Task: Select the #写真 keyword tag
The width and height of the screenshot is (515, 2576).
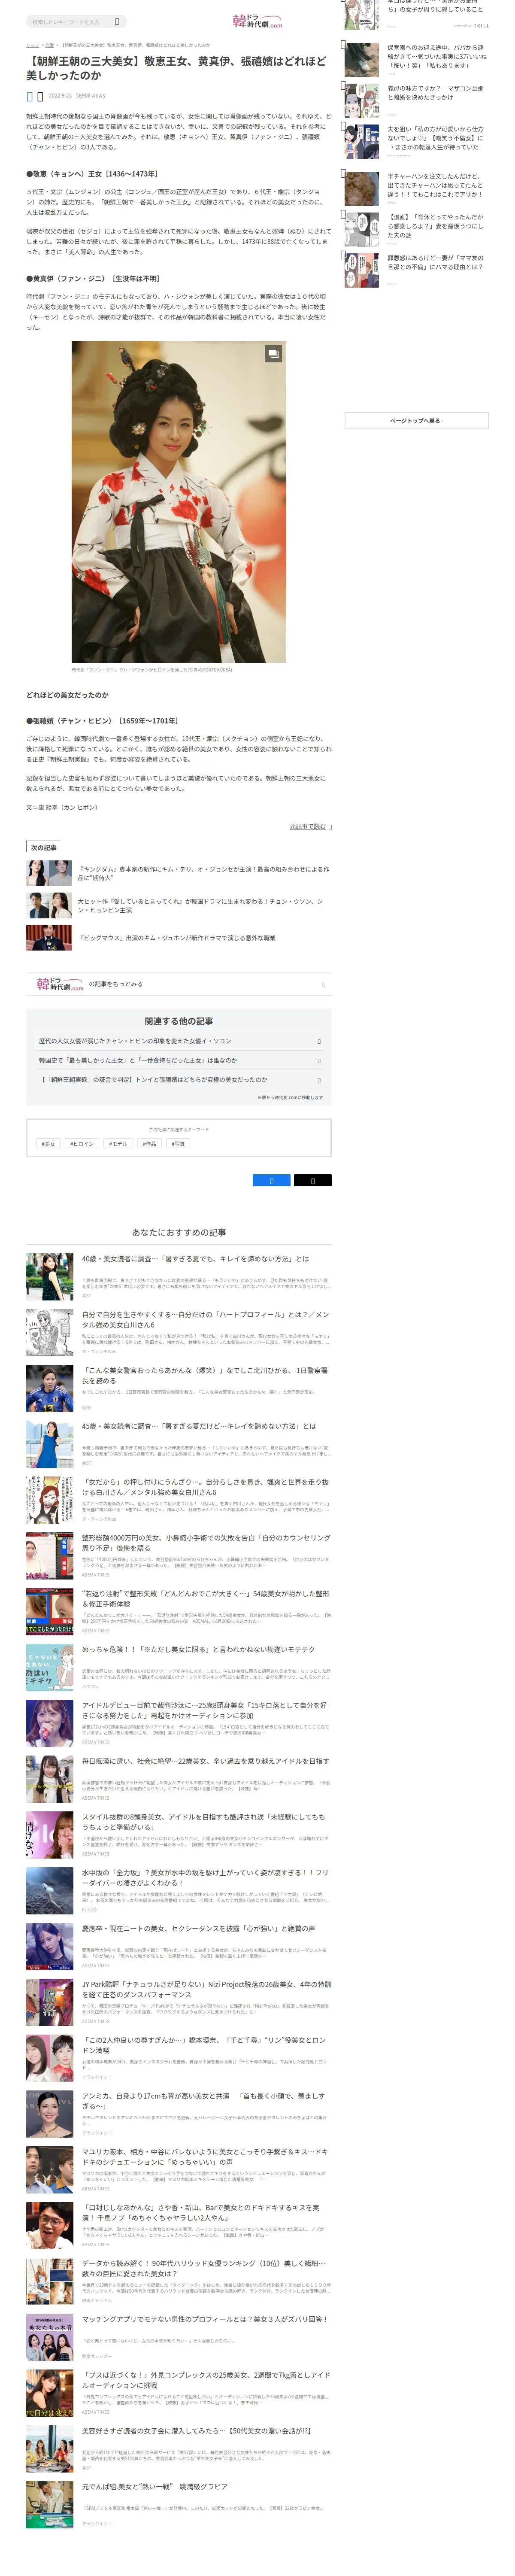Action: click(178, 1143)
